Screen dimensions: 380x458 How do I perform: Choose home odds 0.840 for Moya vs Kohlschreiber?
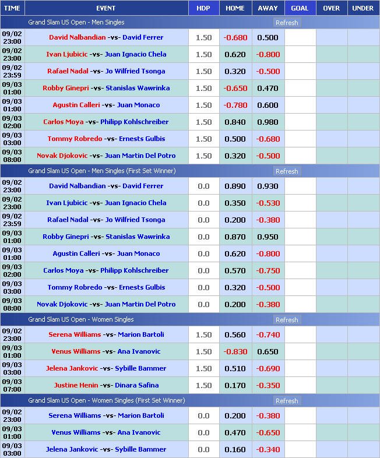tap(235, 122)
